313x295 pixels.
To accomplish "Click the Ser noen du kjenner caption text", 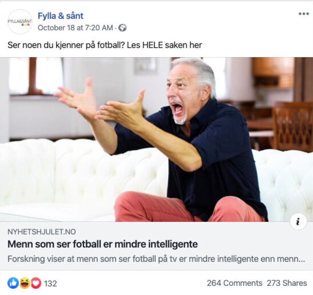I will tap(105, 45).
